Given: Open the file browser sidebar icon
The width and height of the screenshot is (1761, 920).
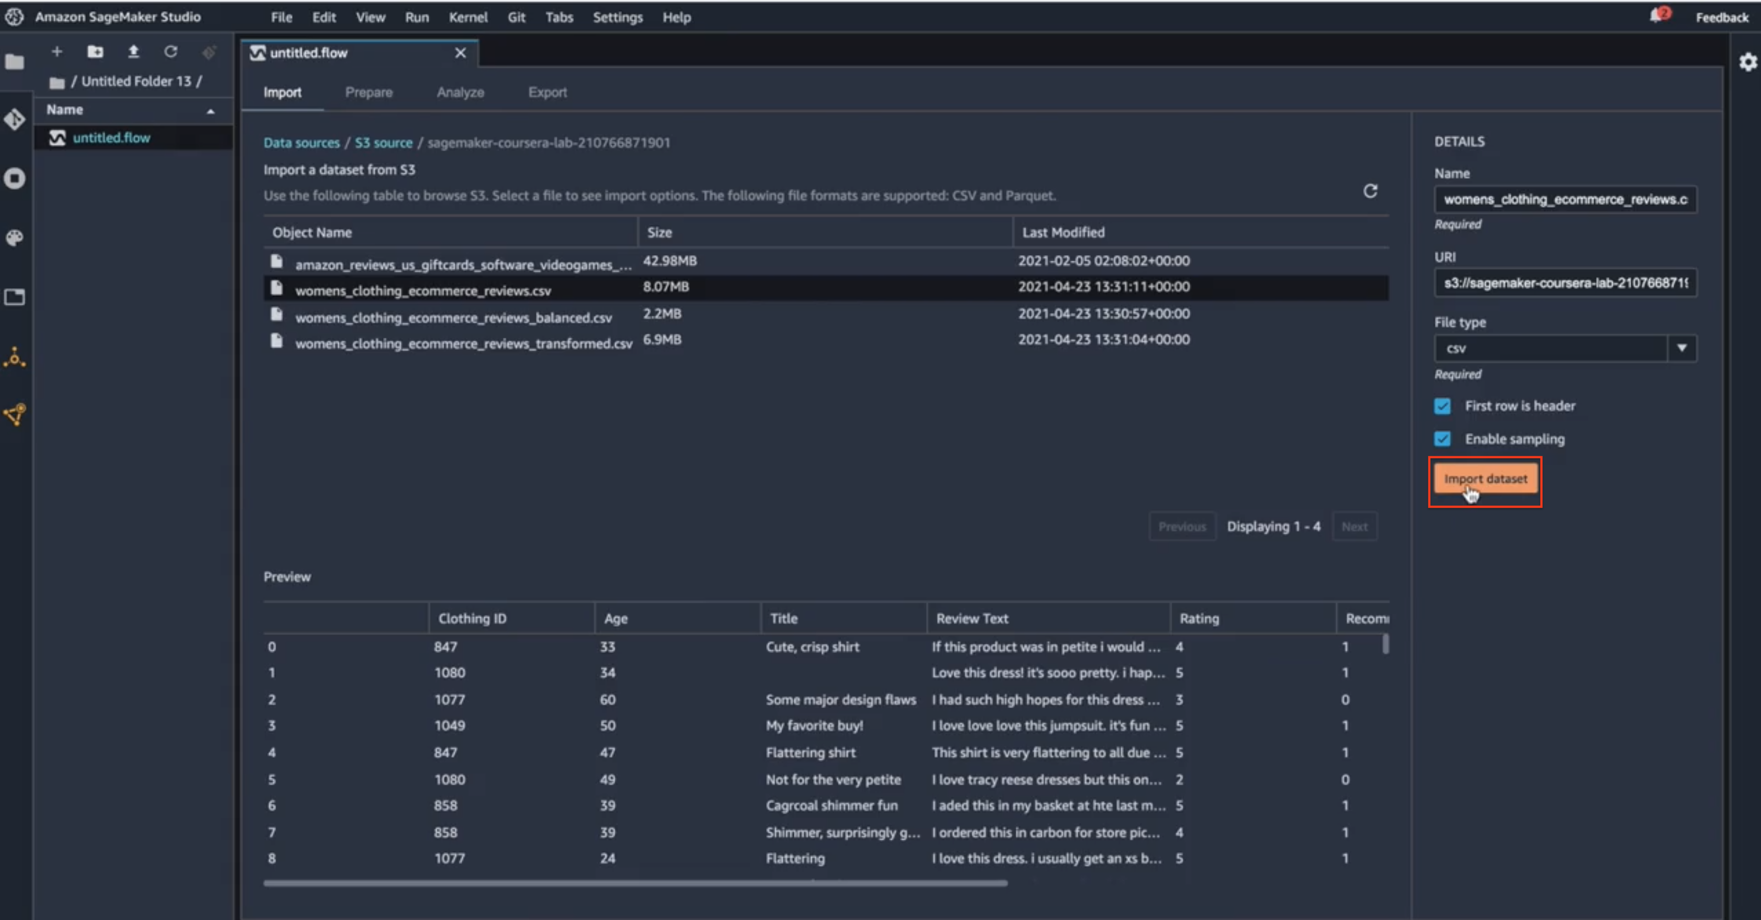Looking at the screenshot, I should (x=14, y=62).
